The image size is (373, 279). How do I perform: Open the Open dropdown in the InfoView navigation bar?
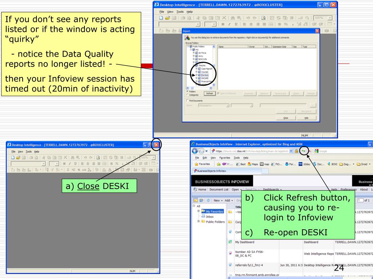(x=237, y=190)
